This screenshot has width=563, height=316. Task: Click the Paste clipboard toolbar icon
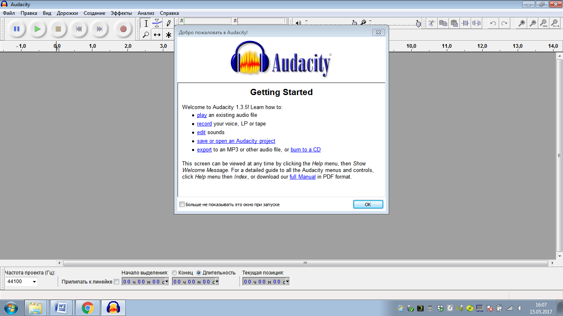tap(454, 23)
